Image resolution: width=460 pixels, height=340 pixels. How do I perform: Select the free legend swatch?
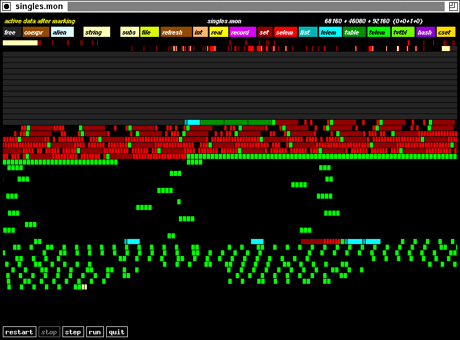12,32
